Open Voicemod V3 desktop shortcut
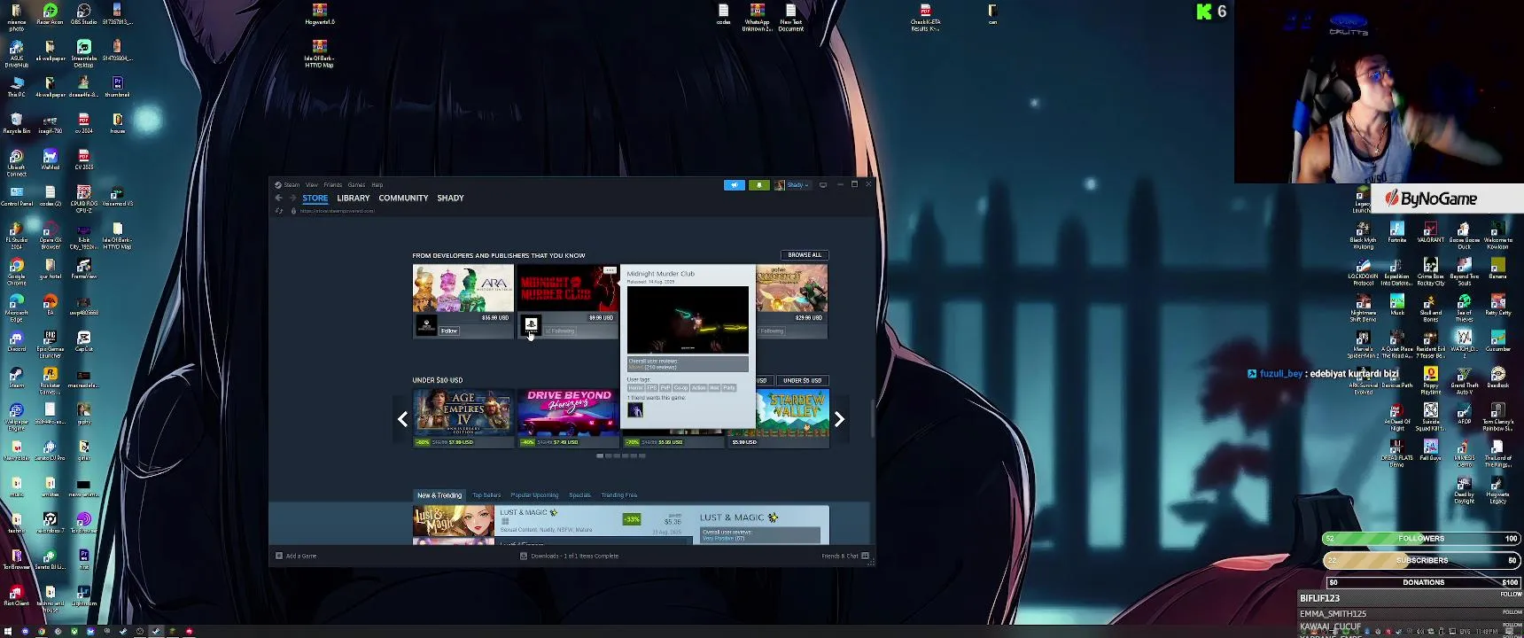 (117, 196)
